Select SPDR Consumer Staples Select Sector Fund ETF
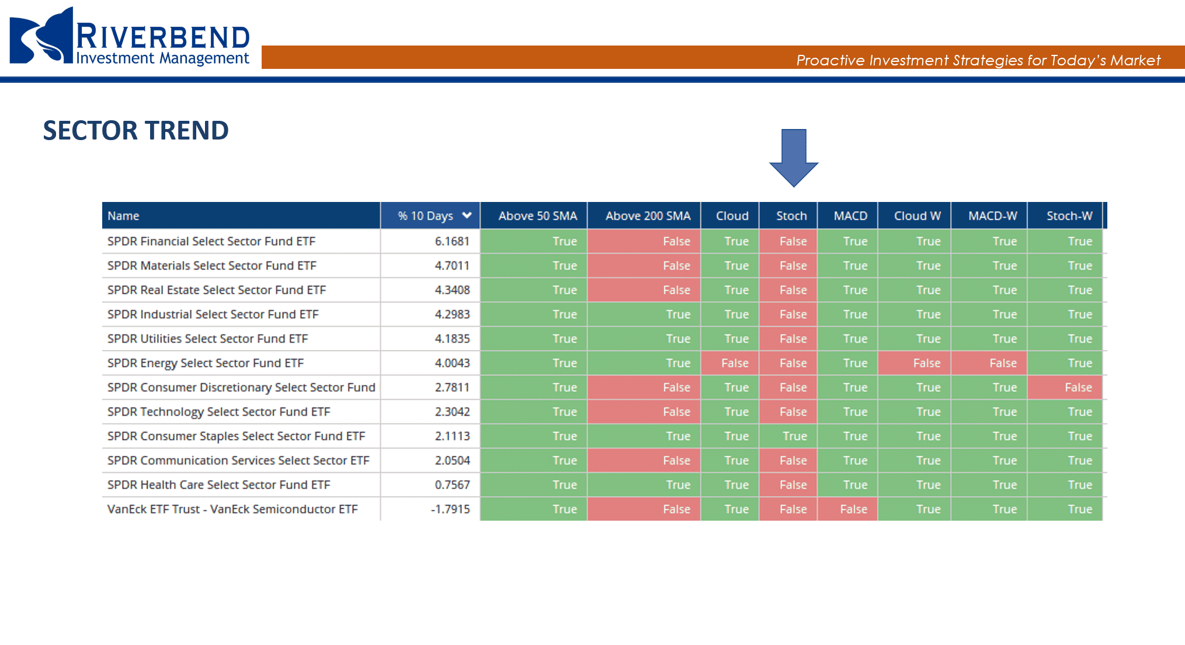The image size is (1185, 645). click(x=237, y=436)
